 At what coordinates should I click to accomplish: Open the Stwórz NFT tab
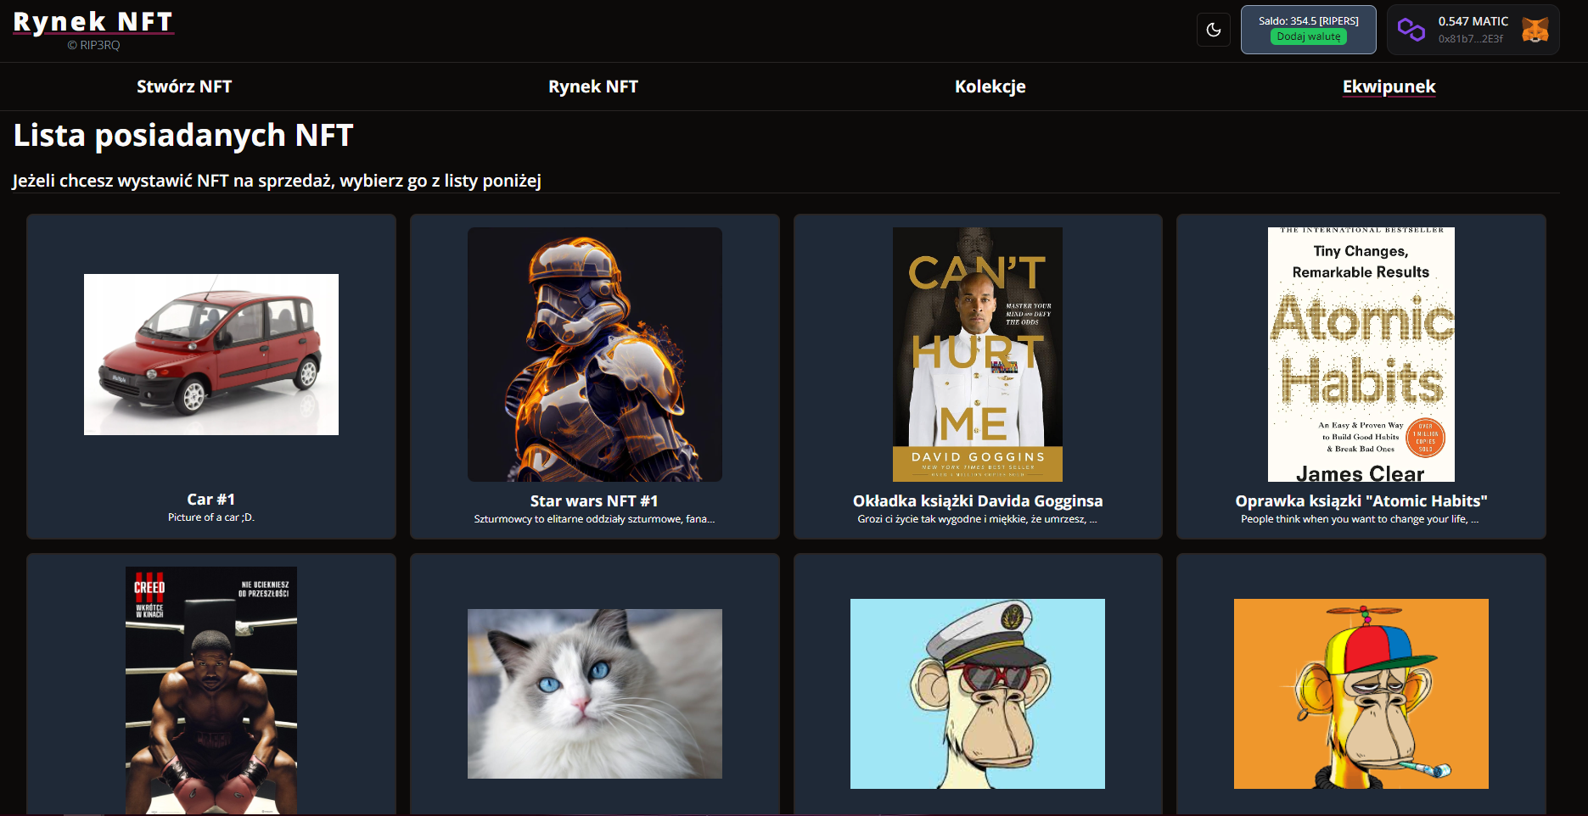[184, 87]
